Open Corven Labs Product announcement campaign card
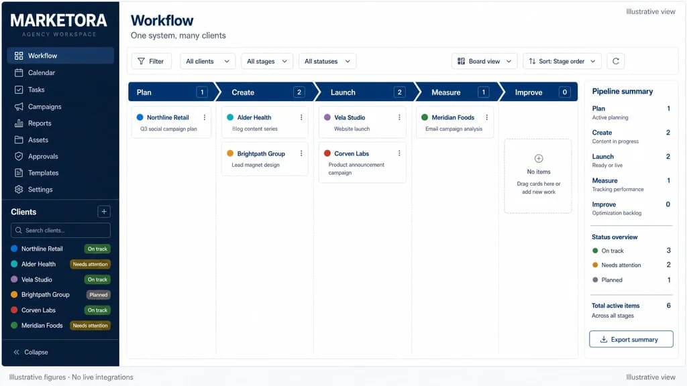The image size is (687, 386). pyautogui.click(x=362, y=162)
